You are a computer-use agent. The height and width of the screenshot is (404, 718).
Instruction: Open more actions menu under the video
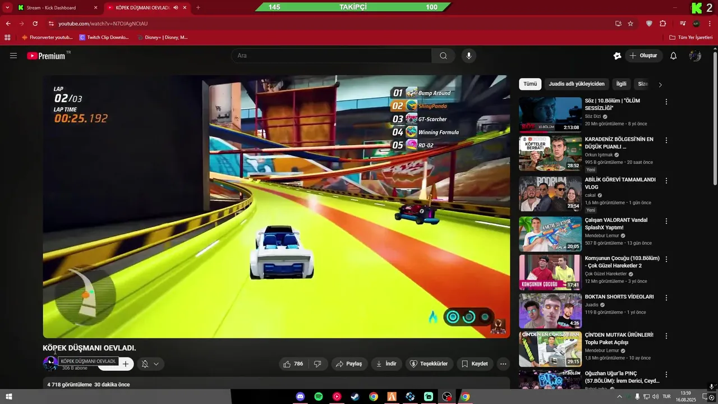pos(503,364)
